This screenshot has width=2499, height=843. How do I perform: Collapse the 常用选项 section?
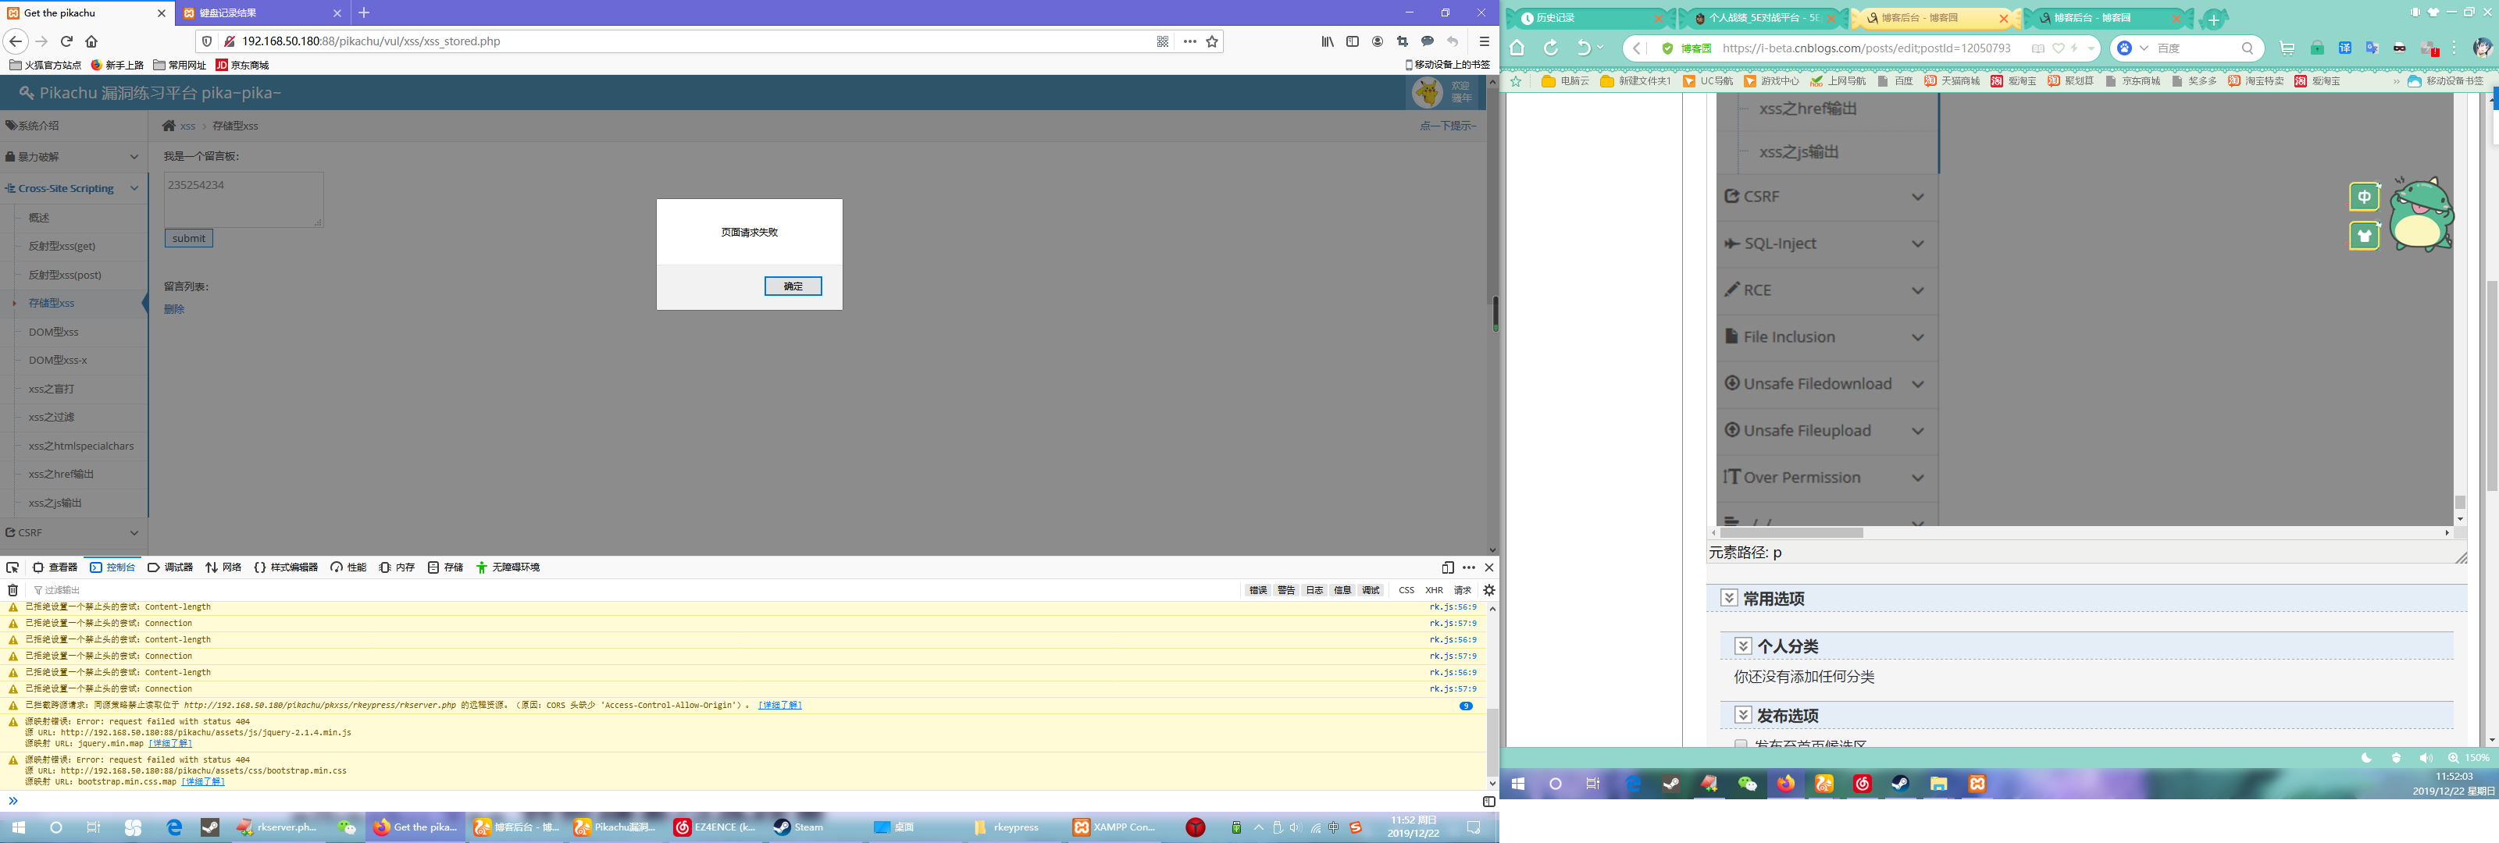tap(1729, 598)
